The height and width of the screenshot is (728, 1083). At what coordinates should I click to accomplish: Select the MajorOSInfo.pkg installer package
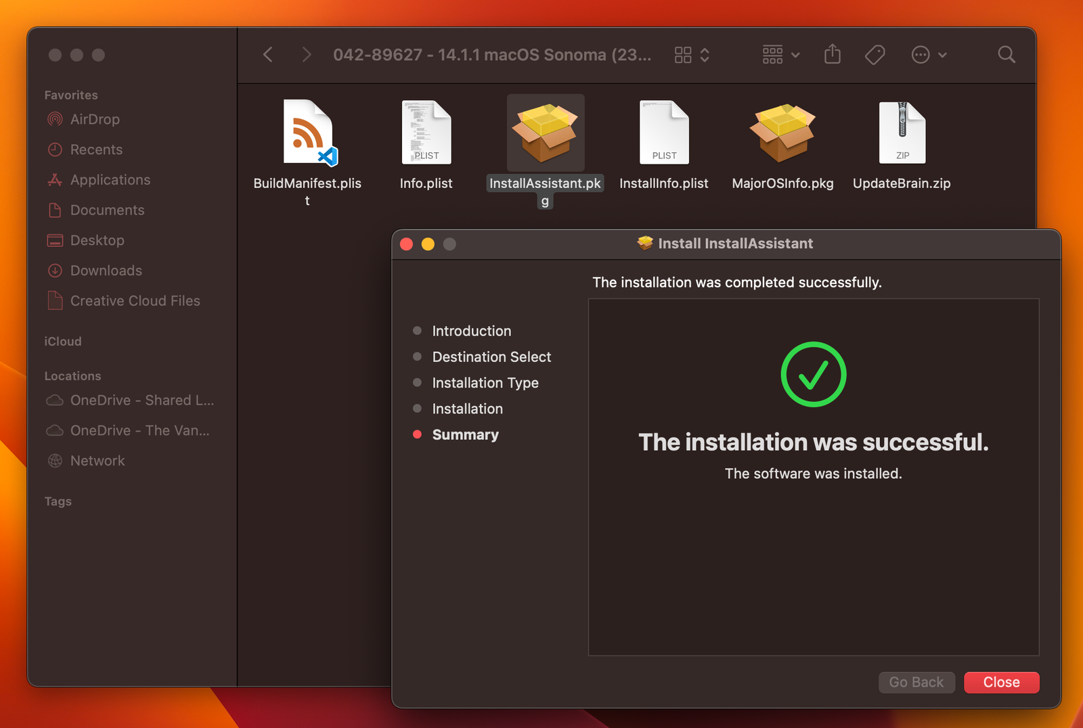[x=782, y=133]
